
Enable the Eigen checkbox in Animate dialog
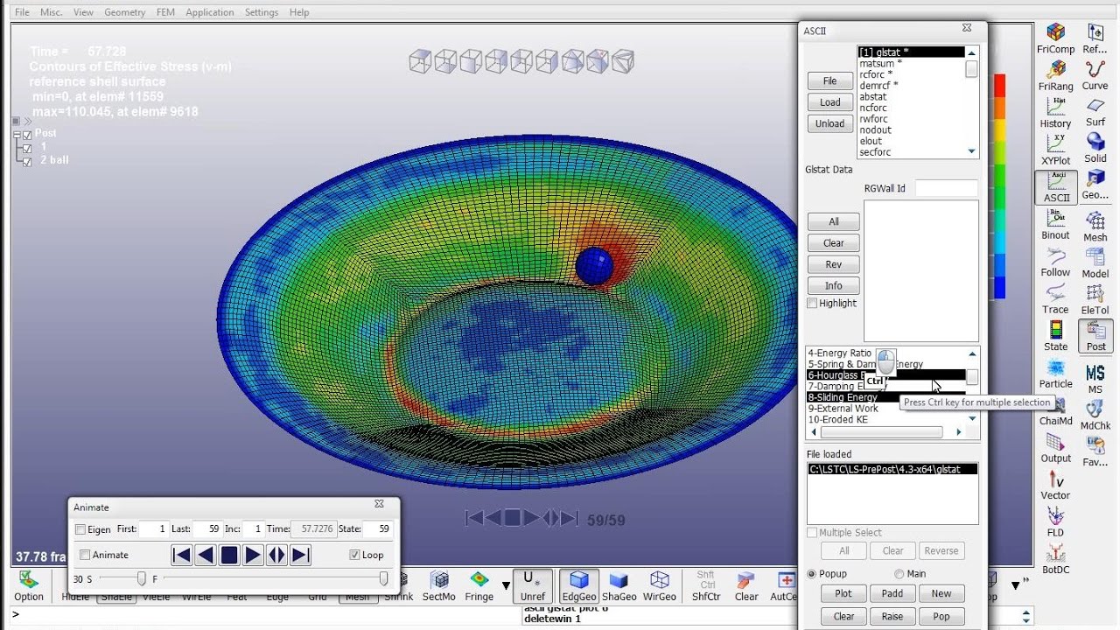pos(80,529)
